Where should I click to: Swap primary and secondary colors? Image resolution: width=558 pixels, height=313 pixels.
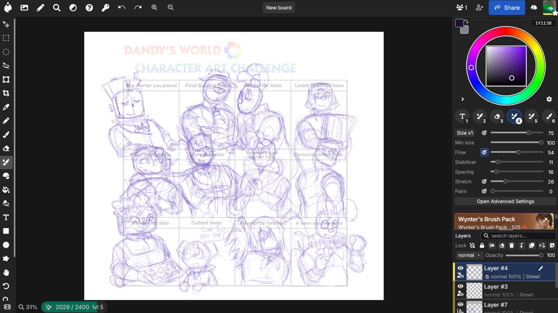(466, 22)
